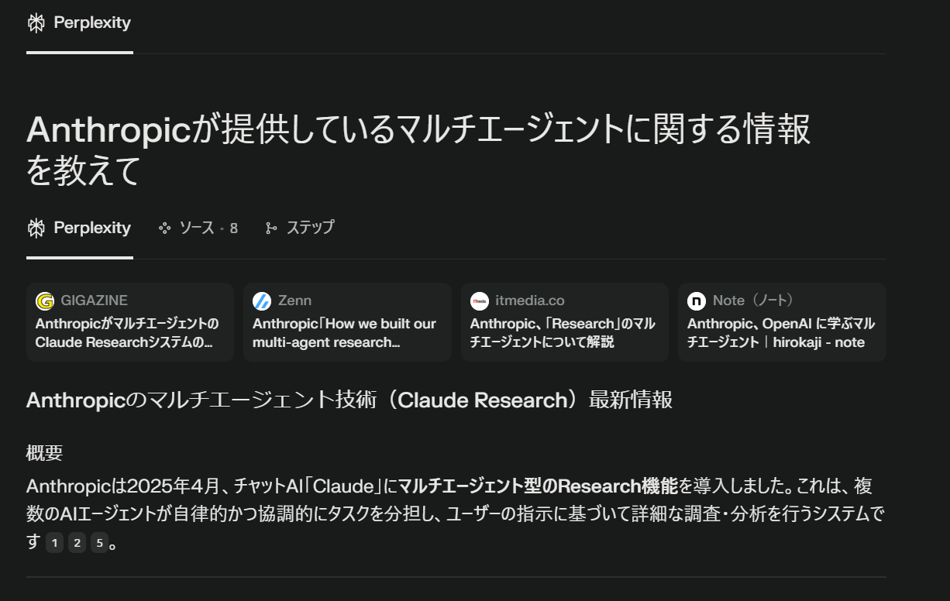
Task: Click the Perplexity logo icon in the top header
Action: [x=36, y=23]
